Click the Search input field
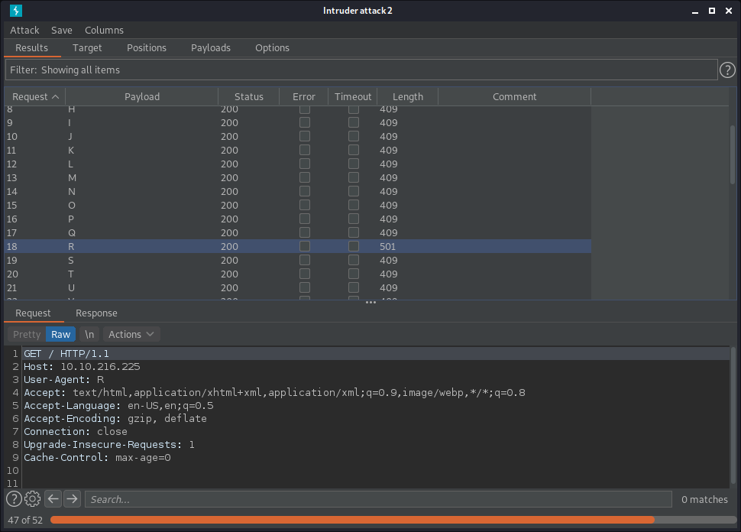The width and height of the screenshot is (741, 532). click(x=378, y=499)
